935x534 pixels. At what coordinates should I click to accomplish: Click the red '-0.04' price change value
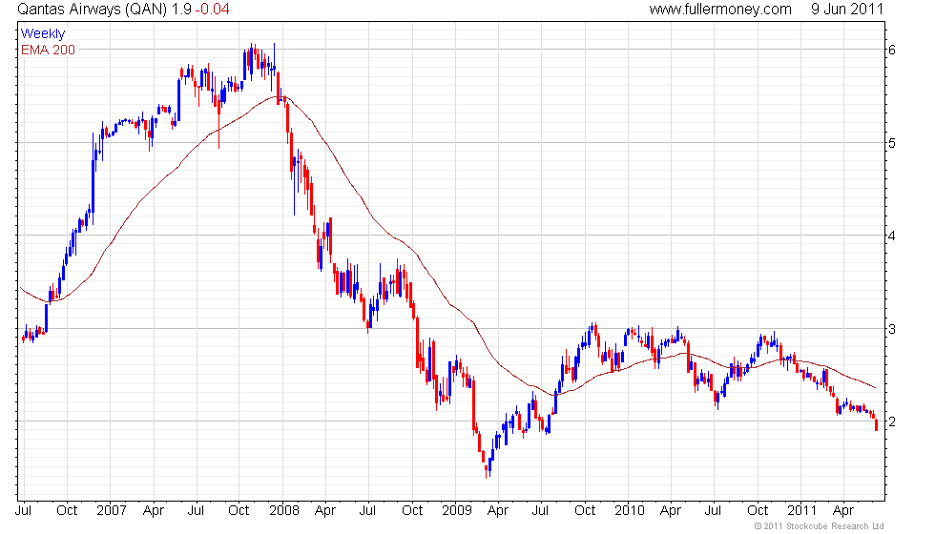click(x=212, y=9)
